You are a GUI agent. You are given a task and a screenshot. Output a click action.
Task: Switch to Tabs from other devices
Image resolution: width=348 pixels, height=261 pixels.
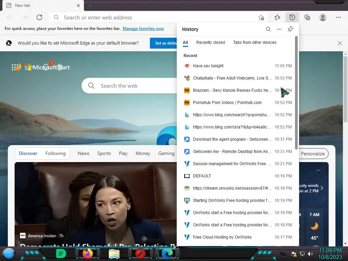pyautogui.click(x=255, y=42)
